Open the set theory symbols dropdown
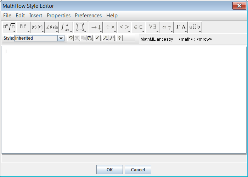The width and height of the screenshot is (248, 177). pos(138,27)
